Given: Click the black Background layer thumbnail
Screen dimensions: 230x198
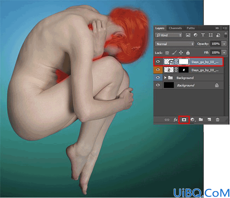Looking at the screenshot, I should (169, 85).
